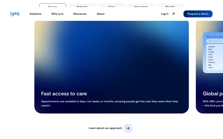Click the Appointments are available in days description
Image resolution: width=223 pixels, height=139 pixels.
(110, 103)
